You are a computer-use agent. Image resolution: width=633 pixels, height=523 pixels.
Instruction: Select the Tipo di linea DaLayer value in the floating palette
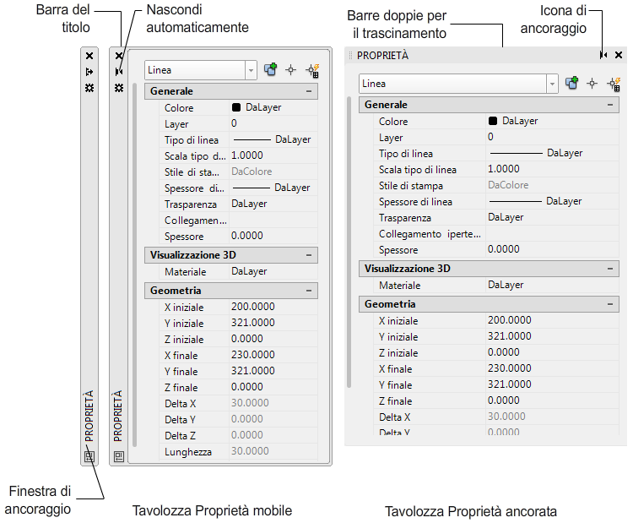(x=273, y=140)
